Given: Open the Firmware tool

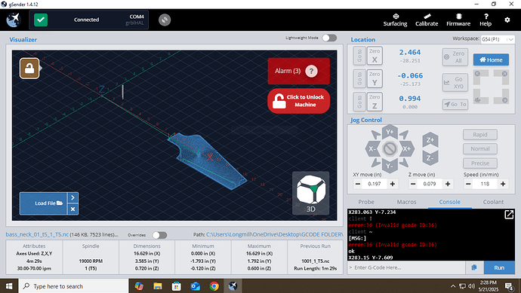Looking at the screenshot, I should pyautogui.click(x=458, y=20).
